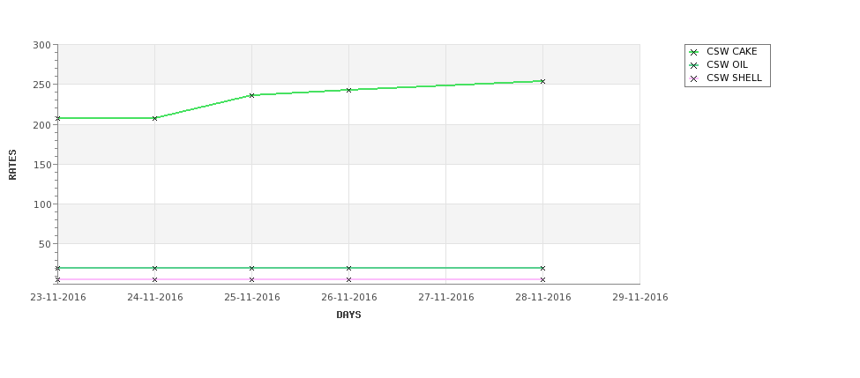Click the middle green line marker at 28-11-2016

(x=543, y=269)
